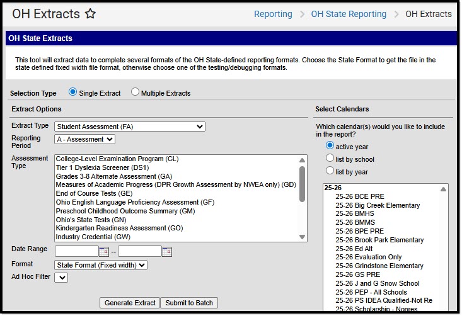Select the 25-26 Grindstone Elementary calendar
Screen dimensions: 462x316
379,266
